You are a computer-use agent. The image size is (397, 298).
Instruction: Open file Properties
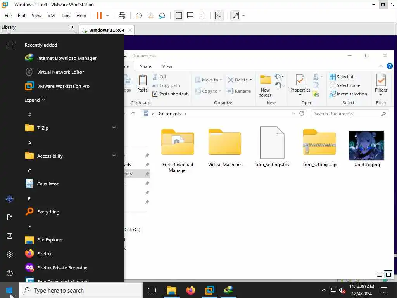click(x=300, y=85)
